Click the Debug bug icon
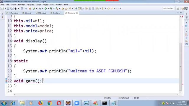Viewport: 189px width, 106px height. (40, 9)
